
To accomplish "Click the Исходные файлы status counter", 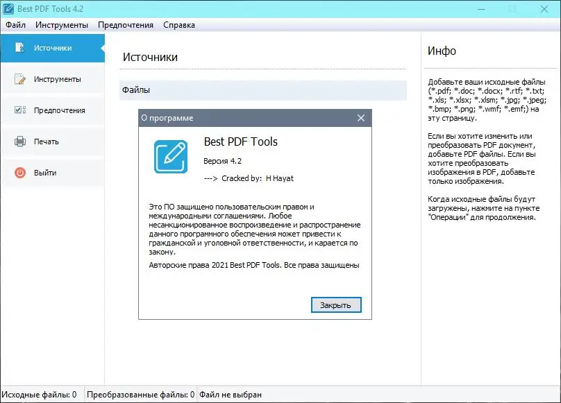I will (38, 393).
